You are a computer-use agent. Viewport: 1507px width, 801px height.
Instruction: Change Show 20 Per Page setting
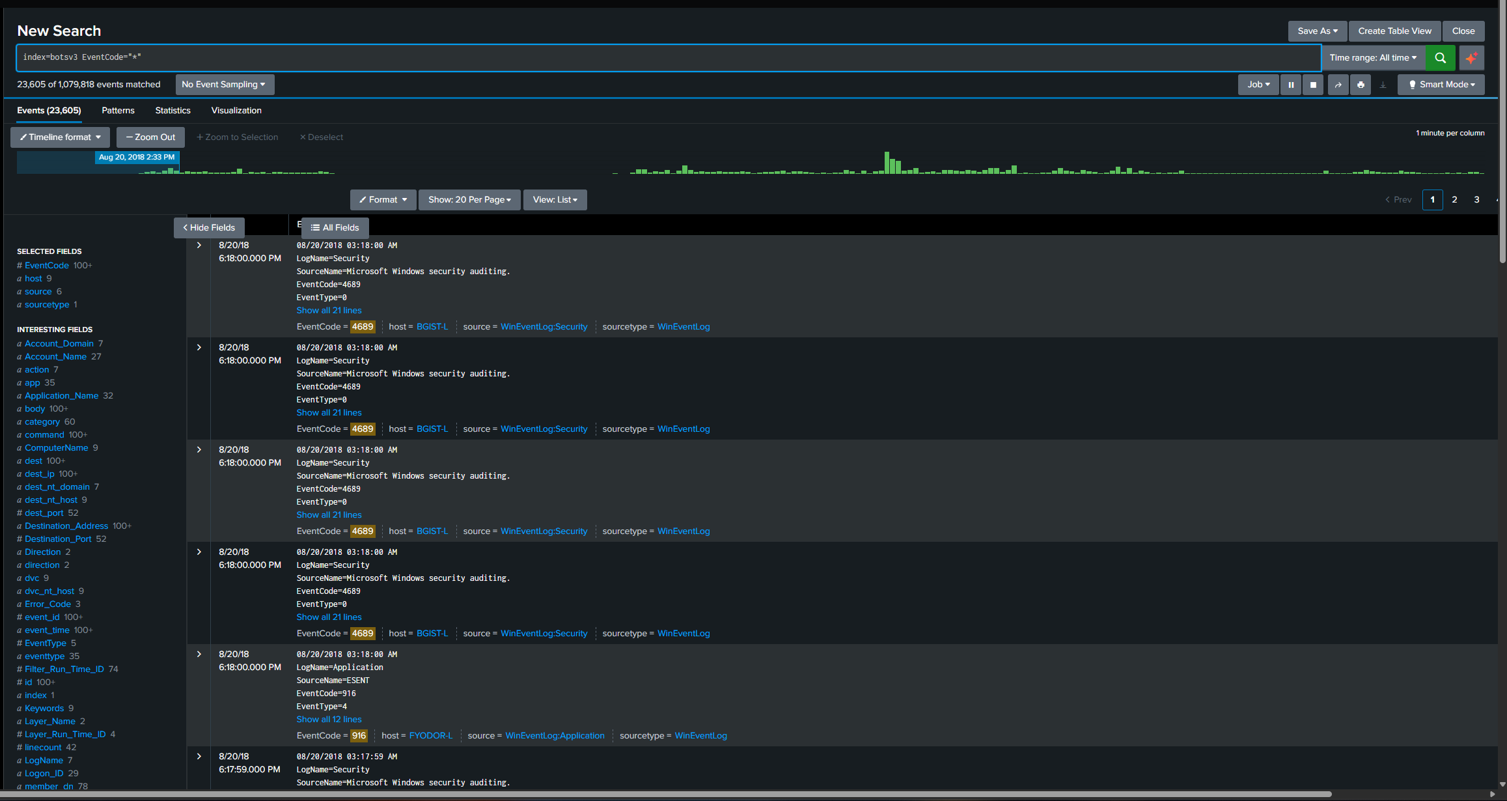[469, 200]
